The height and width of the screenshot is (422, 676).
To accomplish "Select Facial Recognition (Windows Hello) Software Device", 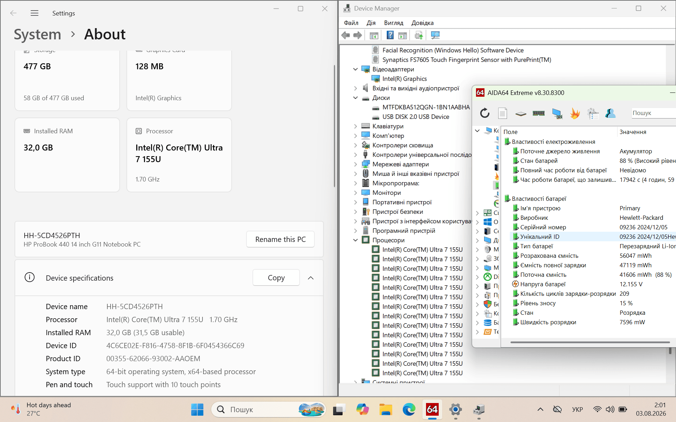I will (x=453, y=50).
